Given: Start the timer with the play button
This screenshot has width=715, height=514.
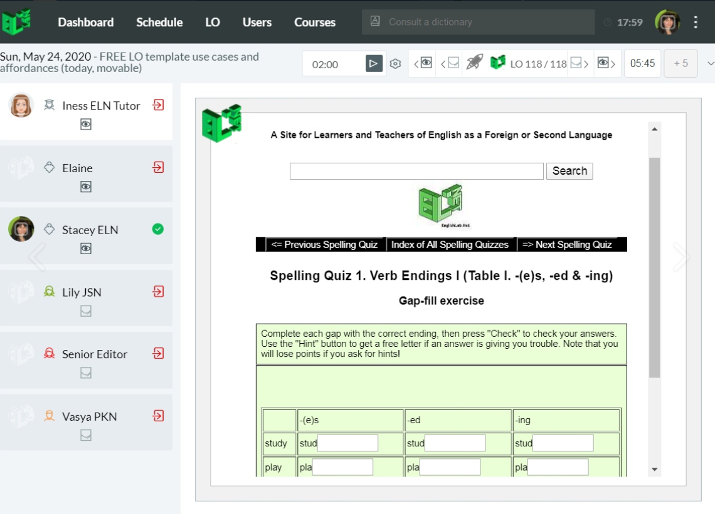Looking at the screenshot, I should click(373, 63).
